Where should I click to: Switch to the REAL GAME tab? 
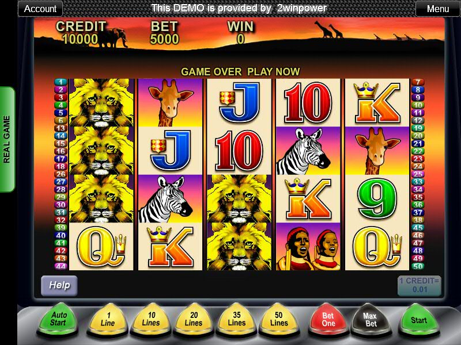click(7, 139)
